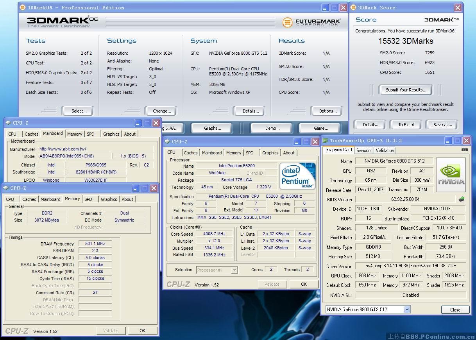Open Memory tab in CPU-Z processor window
Viewport: 476px width, 340px height.
click(234, 153)
